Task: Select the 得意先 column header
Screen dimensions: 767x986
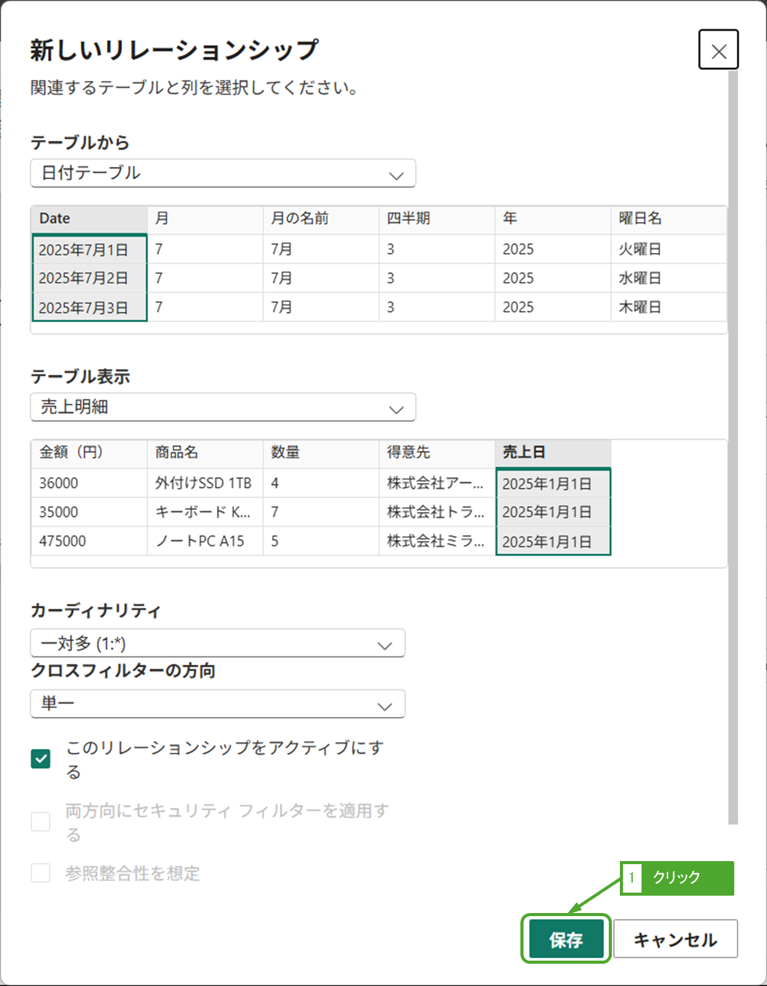Action: (436, 453)
